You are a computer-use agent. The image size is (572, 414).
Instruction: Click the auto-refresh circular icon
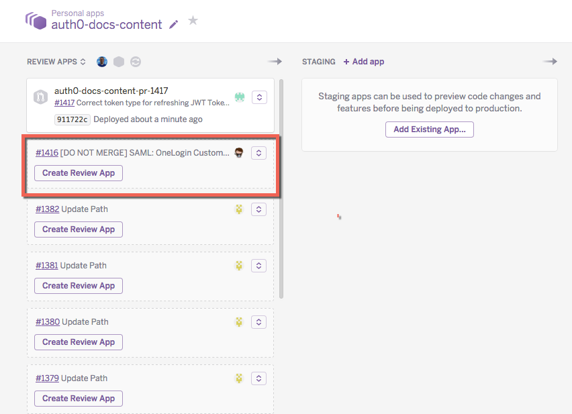136,62
